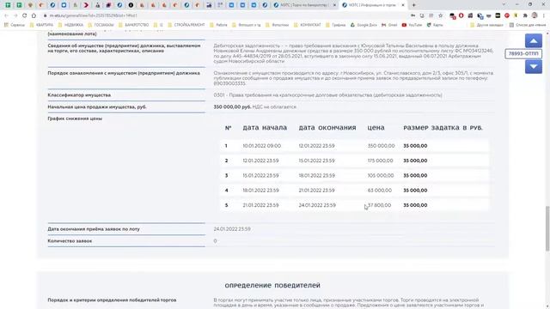Open the Карты bookmark

[x=435, y=25]
